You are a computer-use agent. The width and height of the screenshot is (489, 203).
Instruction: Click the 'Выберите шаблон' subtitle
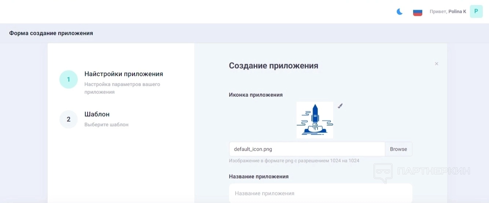(106, 125)
